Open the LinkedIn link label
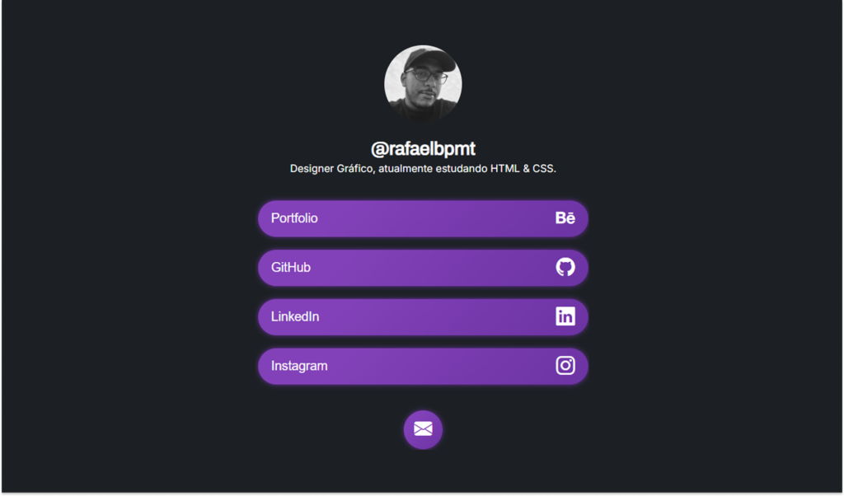The image size is (844, 496). pos(295,316)
